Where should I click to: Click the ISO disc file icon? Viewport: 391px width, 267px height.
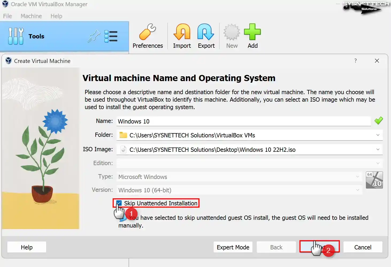[x=123, y=149]
